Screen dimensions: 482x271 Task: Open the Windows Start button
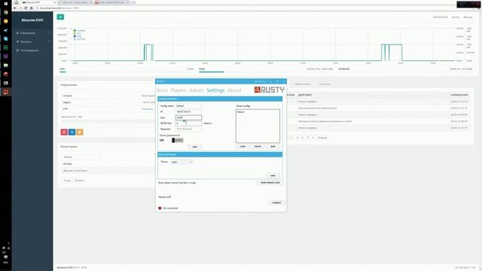(x=6, y=4)
